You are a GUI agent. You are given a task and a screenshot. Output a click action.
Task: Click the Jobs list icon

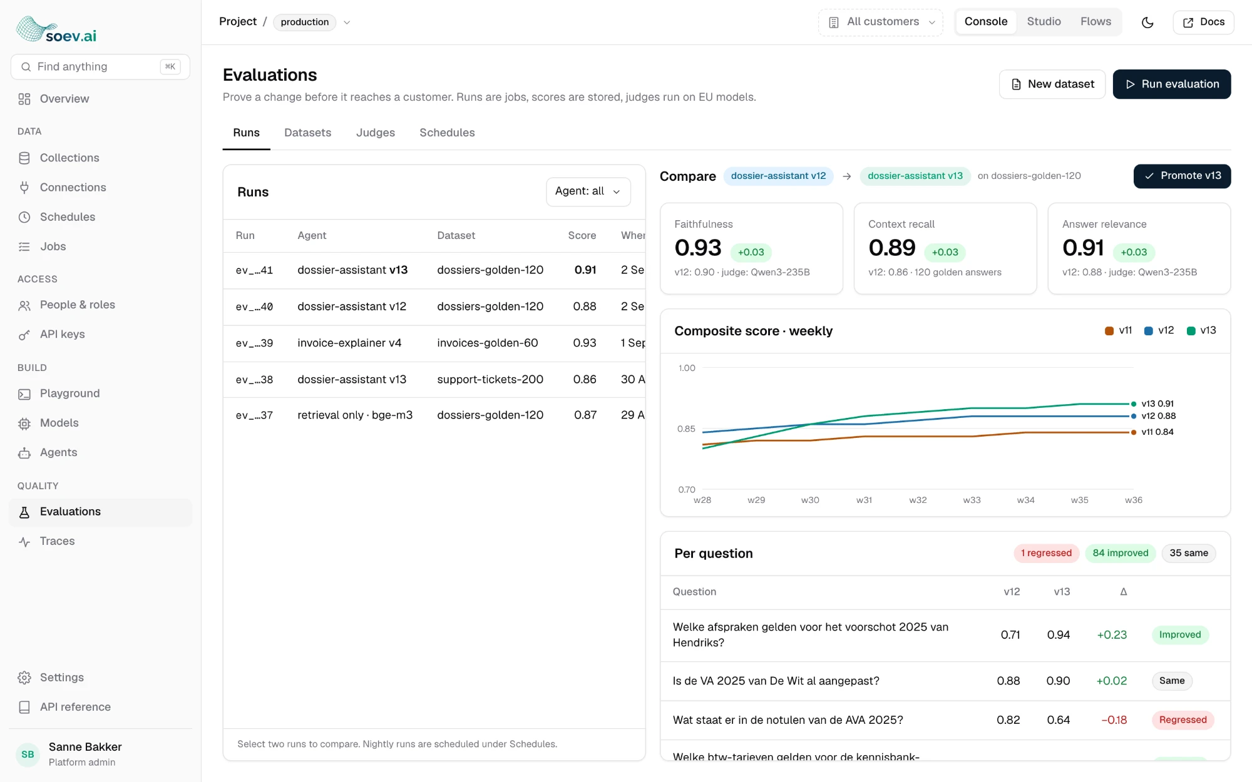coord(24,246)
